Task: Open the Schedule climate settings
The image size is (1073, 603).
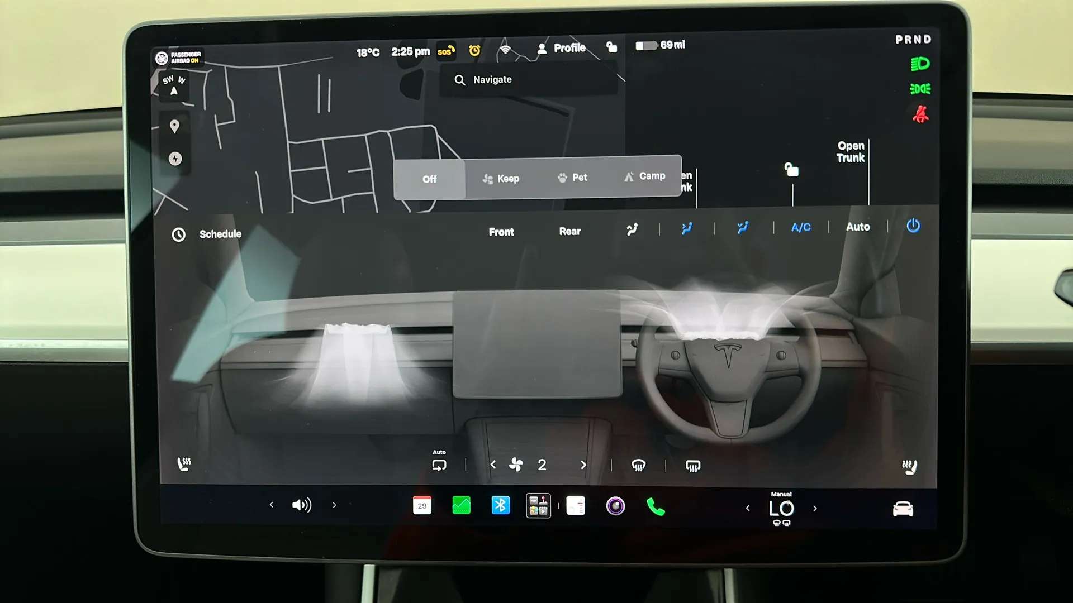Action: point(207,234)
